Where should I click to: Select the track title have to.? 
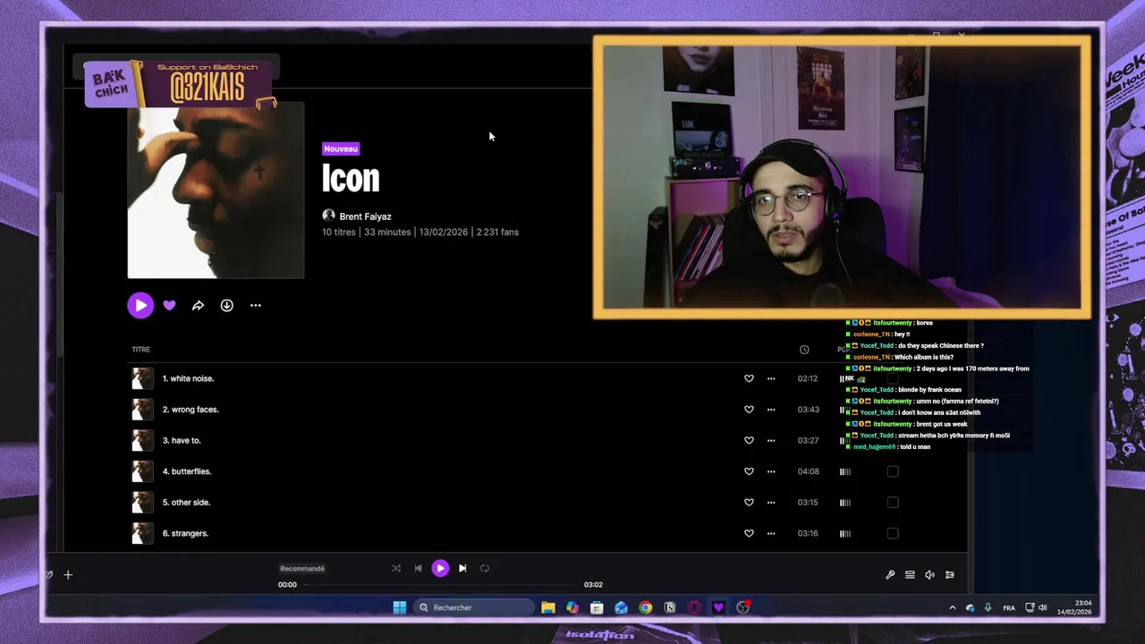pyautogui.click(x=182, y=440)
